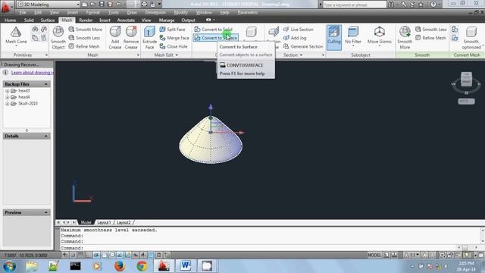Click the Plot printer icon

144,5
